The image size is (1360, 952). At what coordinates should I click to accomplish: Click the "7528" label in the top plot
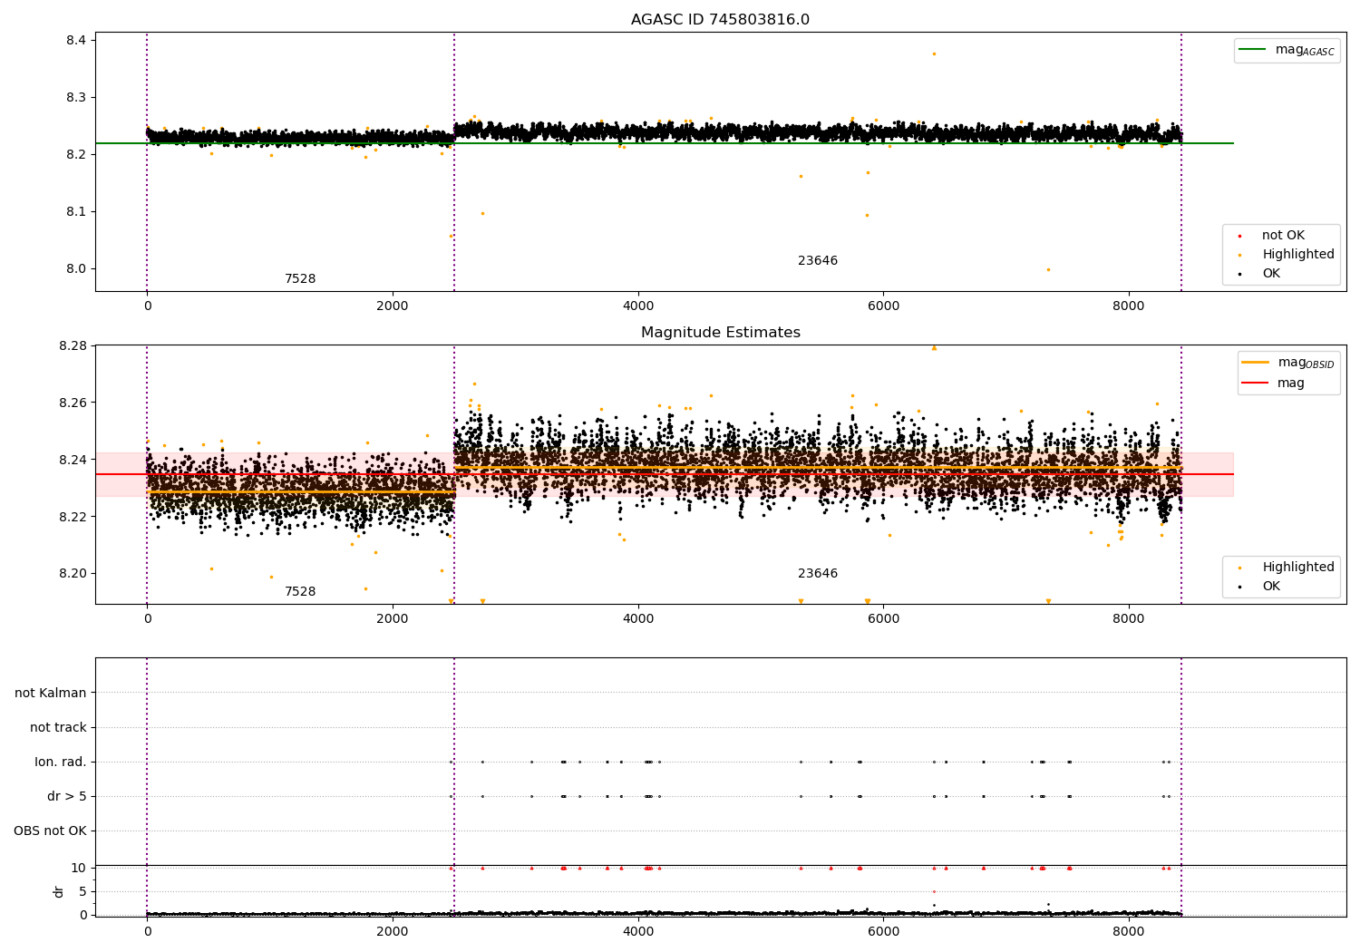[300, 279]
